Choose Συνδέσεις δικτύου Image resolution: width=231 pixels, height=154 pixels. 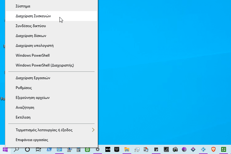(x=51, y=26)
